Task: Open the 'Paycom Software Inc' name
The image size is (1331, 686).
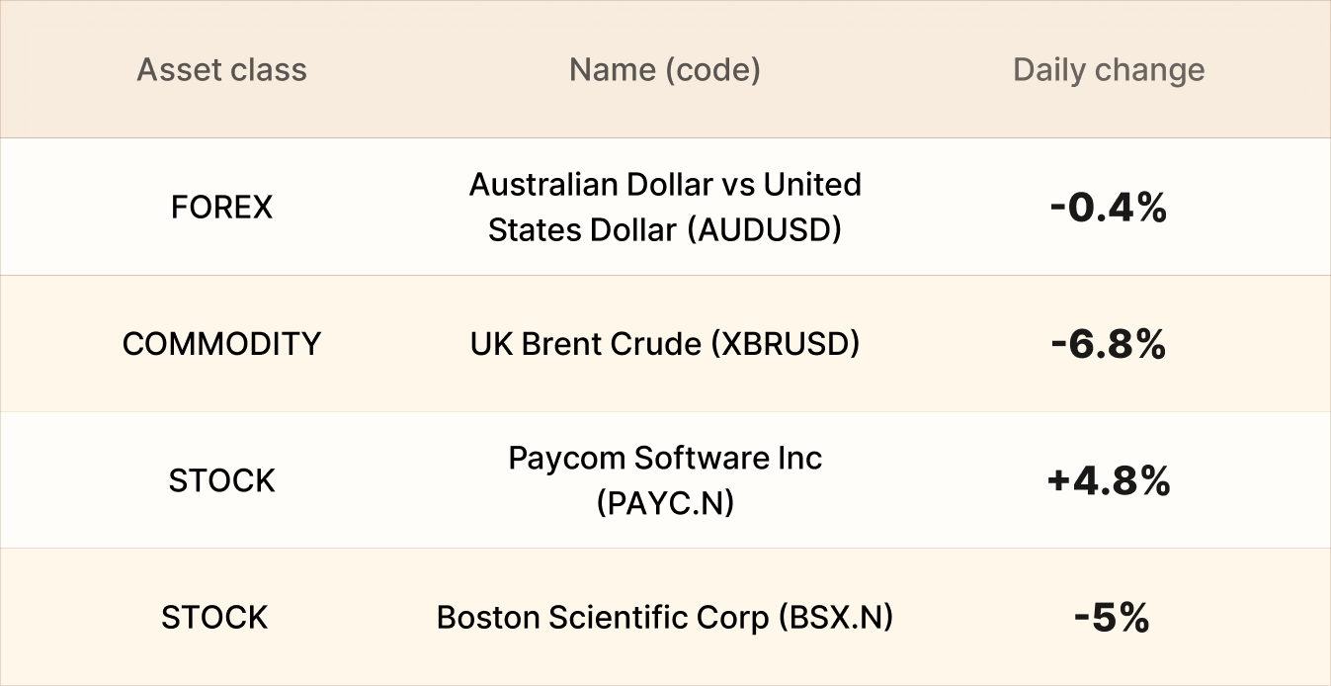Action: pos(665,459)
